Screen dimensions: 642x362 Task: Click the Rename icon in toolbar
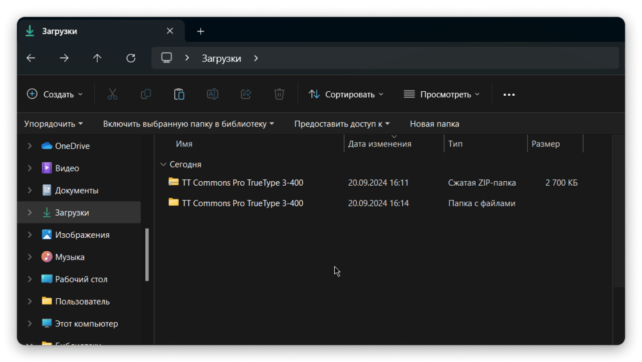213,94
